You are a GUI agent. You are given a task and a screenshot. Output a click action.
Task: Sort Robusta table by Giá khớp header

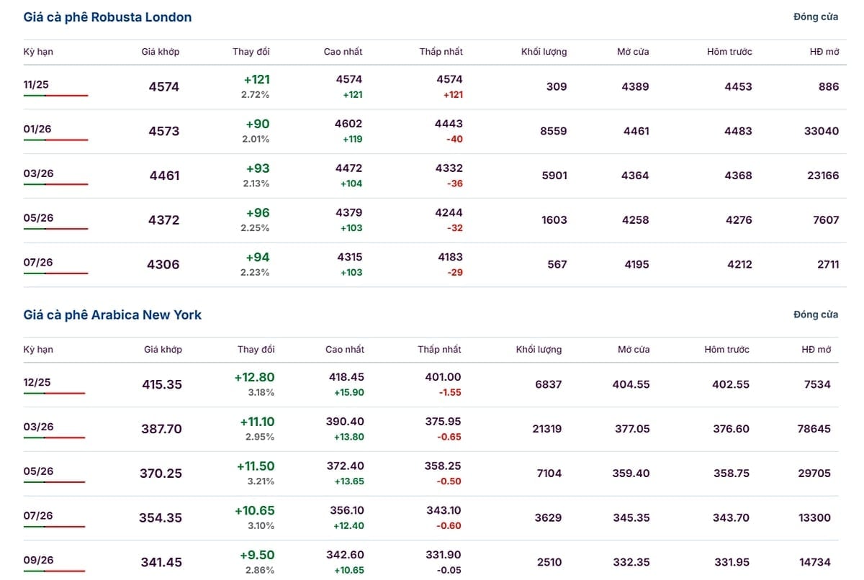coord(161,52)
